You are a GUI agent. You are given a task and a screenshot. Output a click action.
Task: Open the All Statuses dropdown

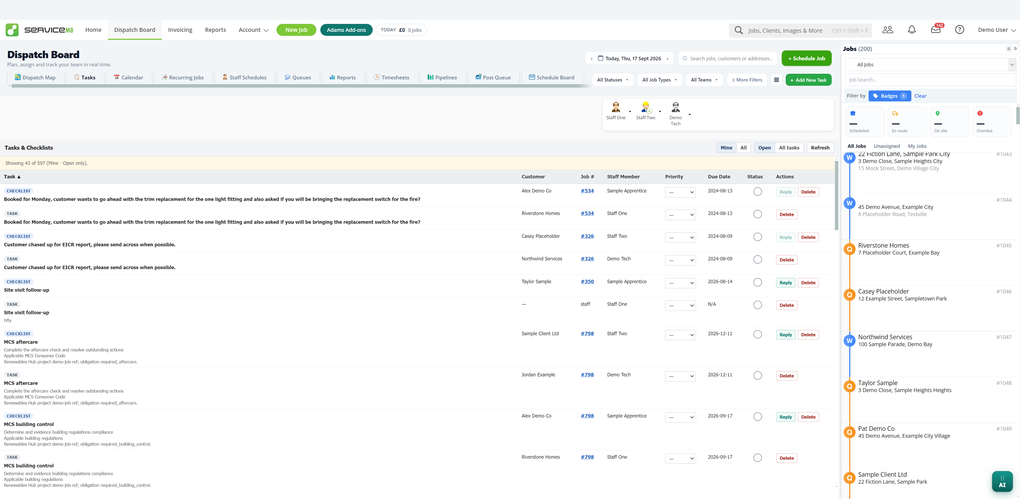[613, 80]
